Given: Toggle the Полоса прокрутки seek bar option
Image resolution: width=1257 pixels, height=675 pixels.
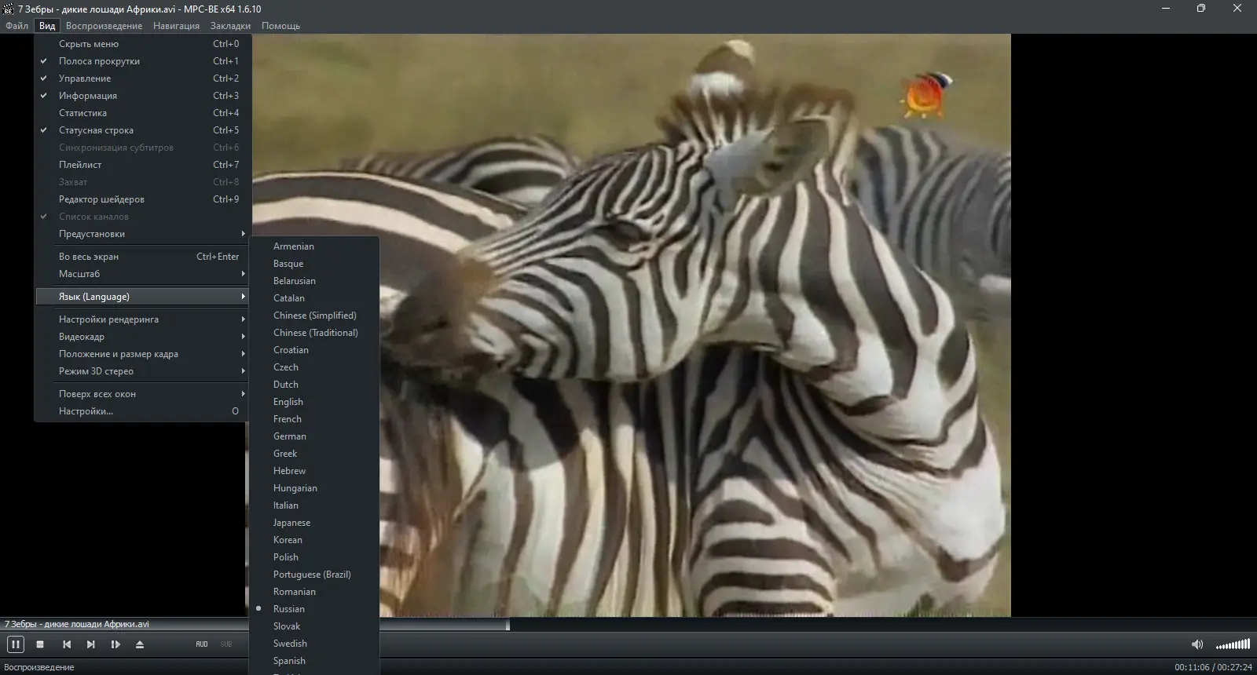Looking at the screenshot, I should (143, 61).
